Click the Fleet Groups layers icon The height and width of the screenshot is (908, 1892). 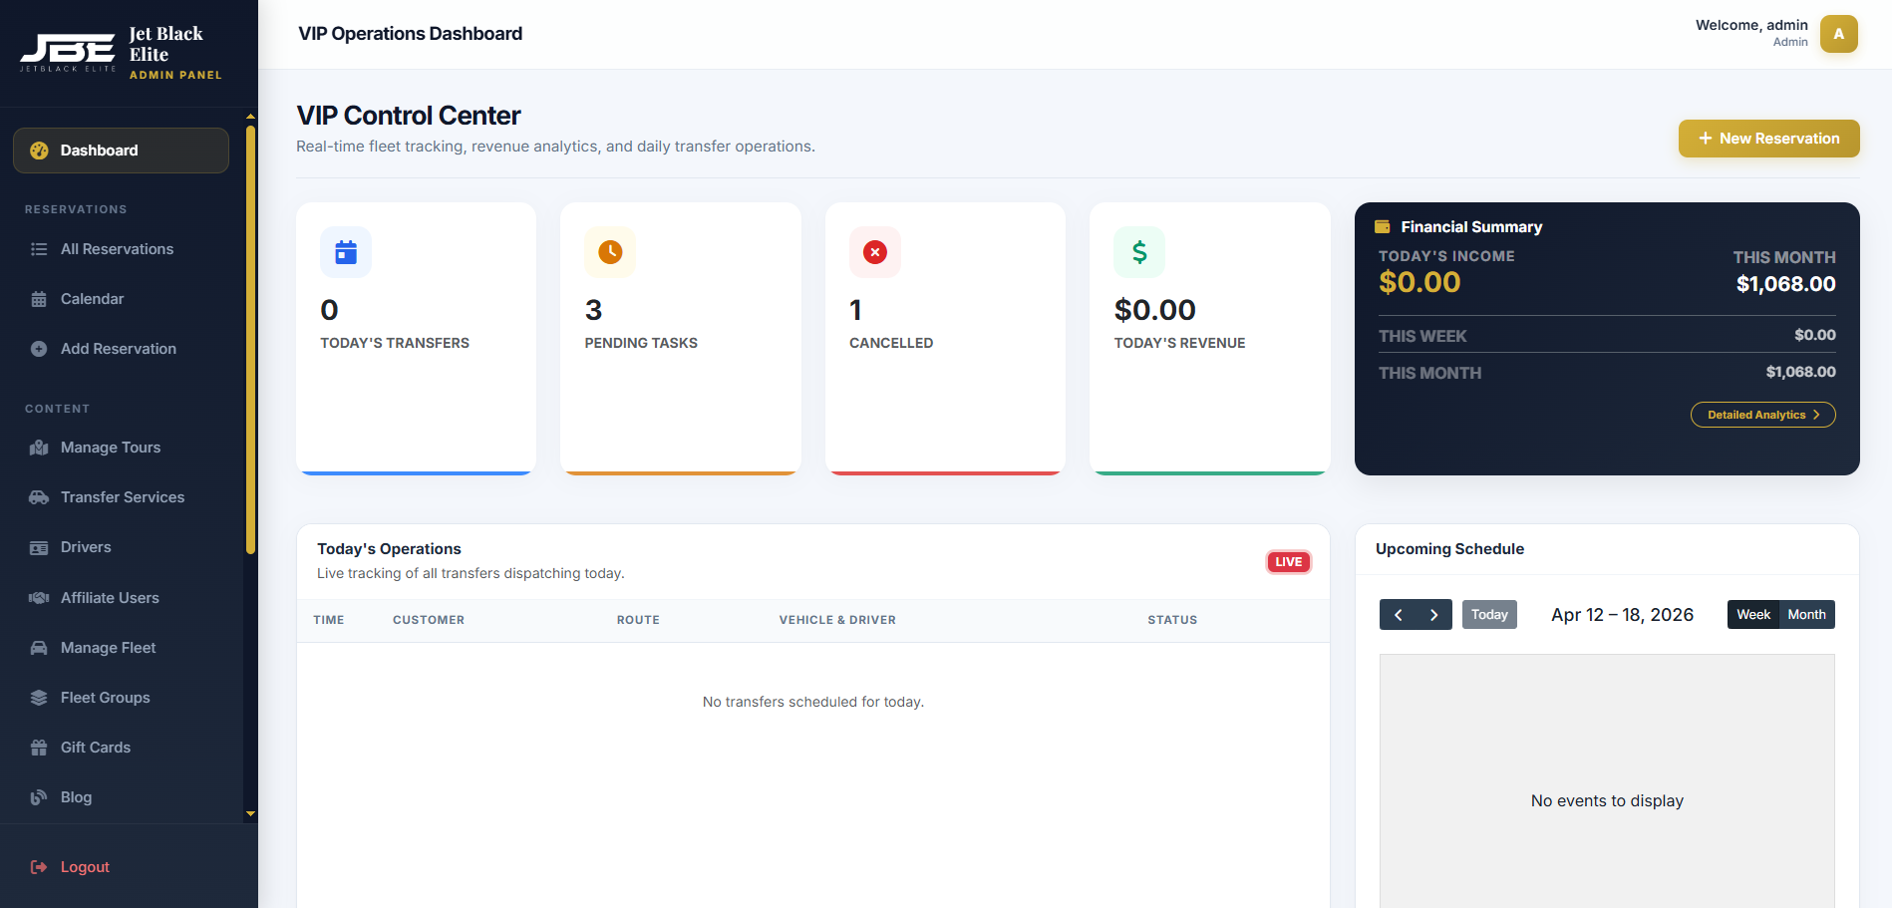tap(39, 698)
